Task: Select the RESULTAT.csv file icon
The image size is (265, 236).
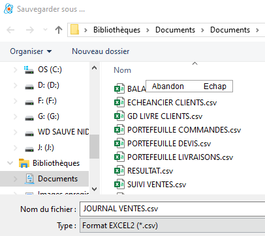Action: pos(119,170)
